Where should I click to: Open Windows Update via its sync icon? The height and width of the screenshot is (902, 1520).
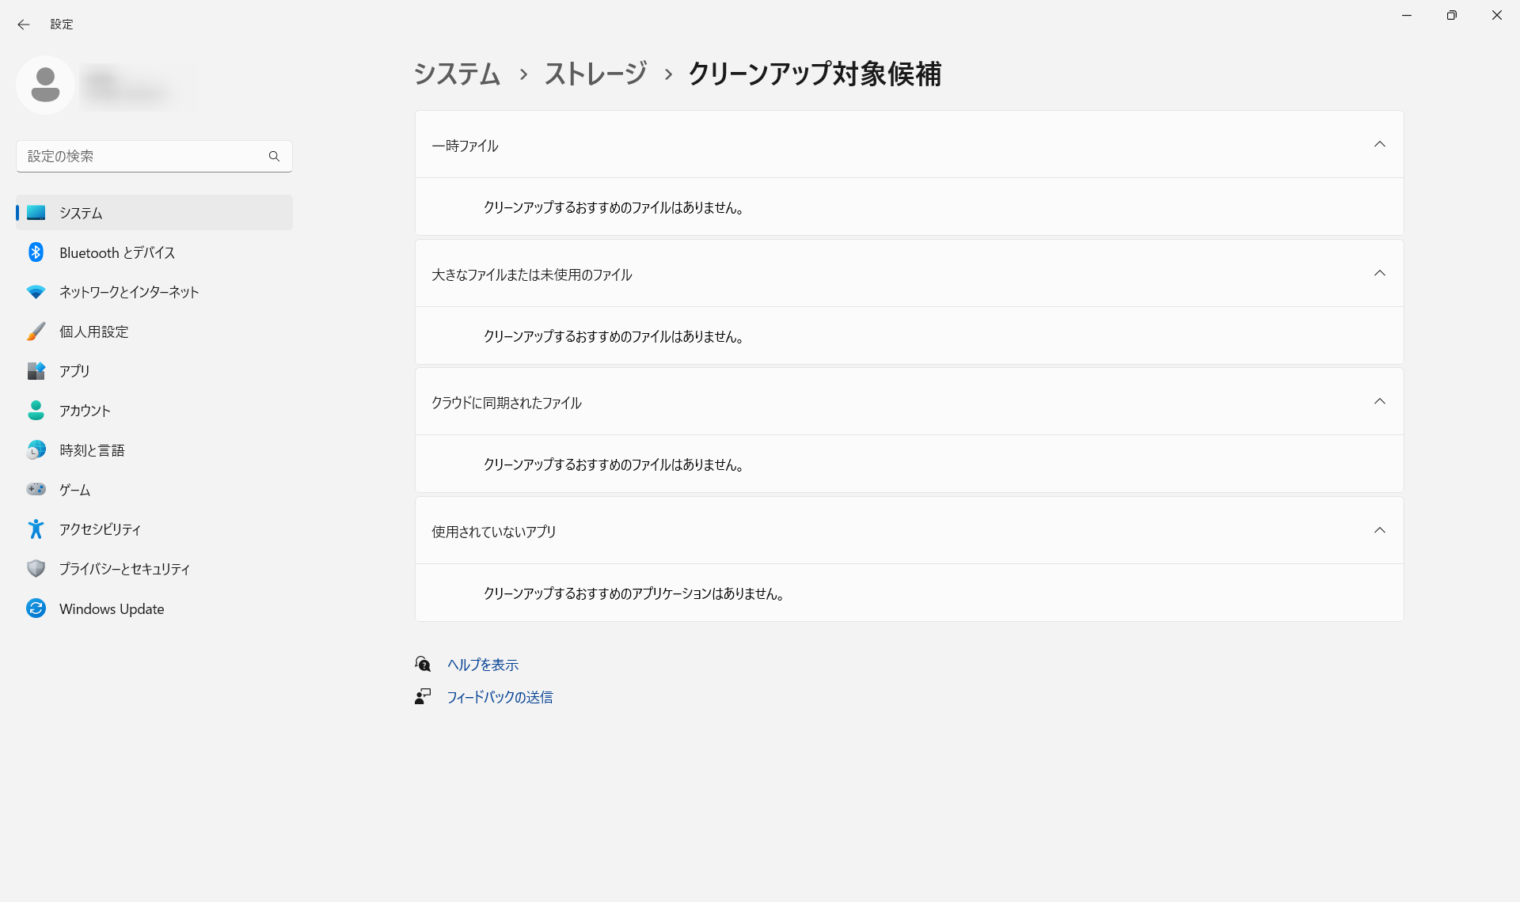tap(36, 608)
